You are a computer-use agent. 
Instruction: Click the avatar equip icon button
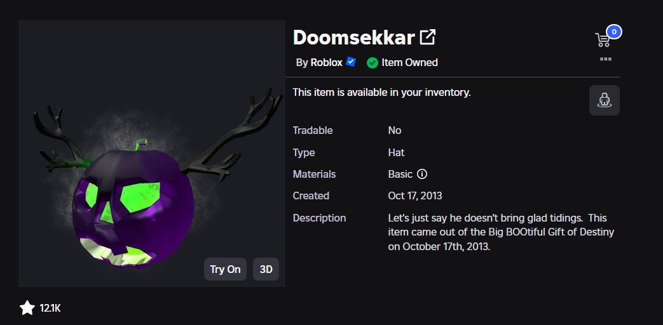tap(605, 100)
